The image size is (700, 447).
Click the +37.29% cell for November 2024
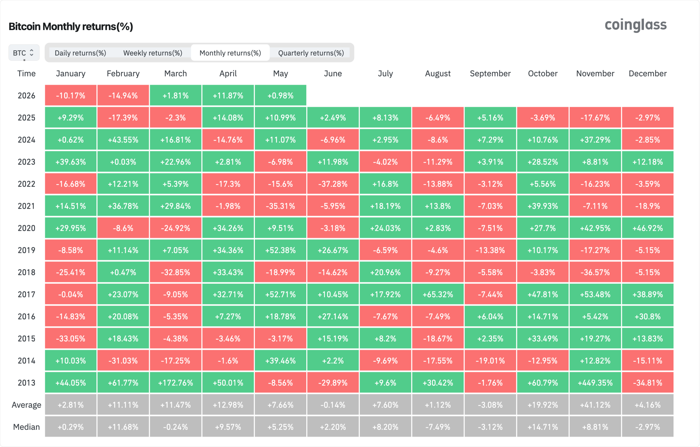click(x=595, y=139)
